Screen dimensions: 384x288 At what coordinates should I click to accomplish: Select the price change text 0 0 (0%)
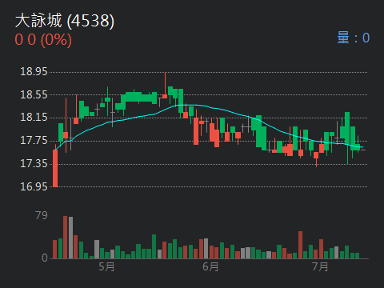click(43, 40)
